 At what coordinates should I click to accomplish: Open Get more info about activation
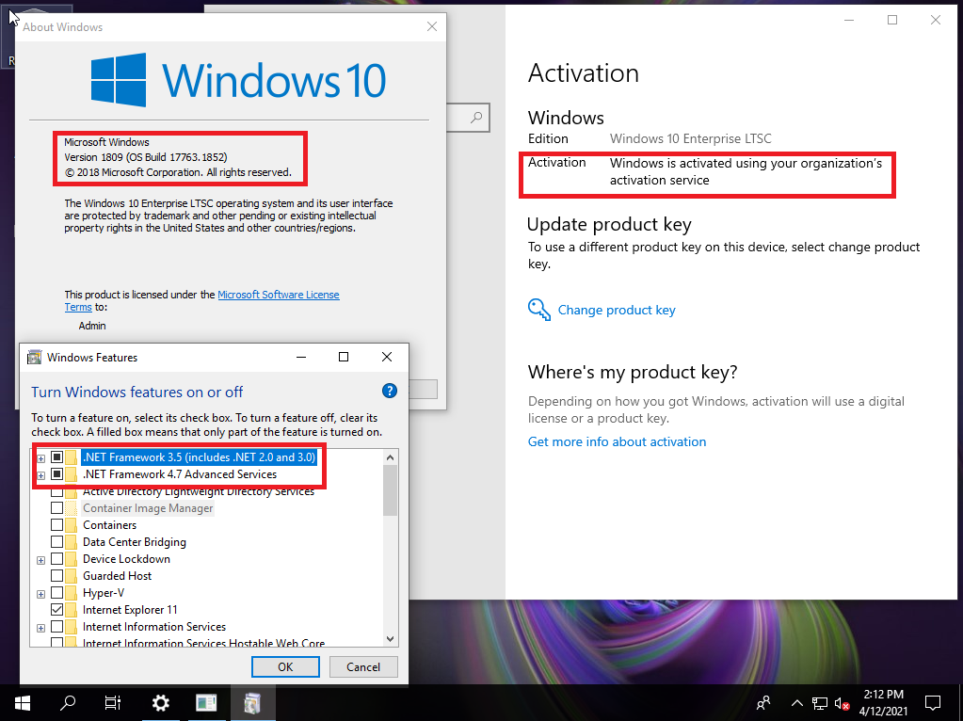pos(617,441)
